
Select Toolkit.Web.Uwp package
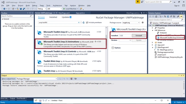coord(71,64)
